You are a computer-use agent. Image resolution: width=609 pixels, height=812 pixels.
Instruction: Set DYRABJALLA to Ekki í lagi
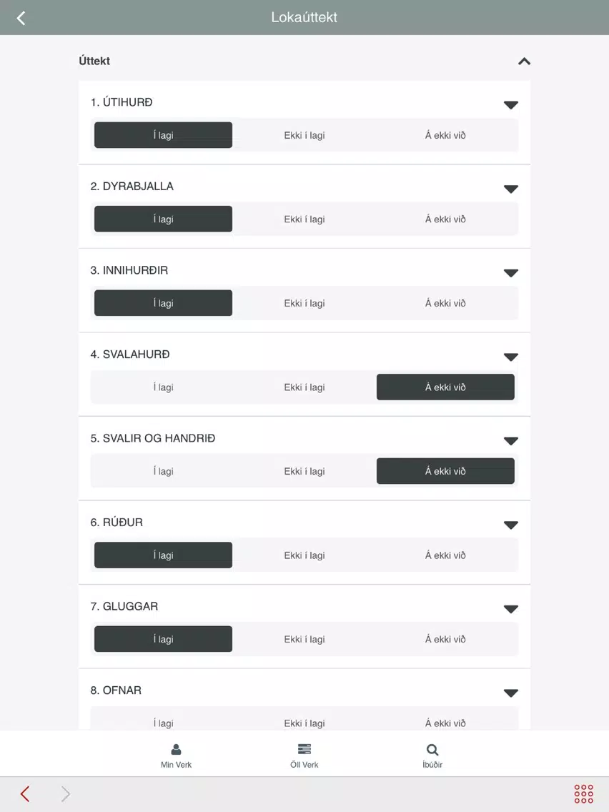pos(304,219)
